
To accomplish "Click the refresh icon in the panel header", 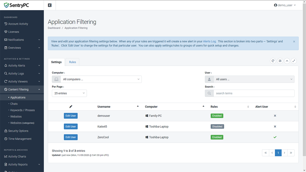I will [x=273, y=61].
